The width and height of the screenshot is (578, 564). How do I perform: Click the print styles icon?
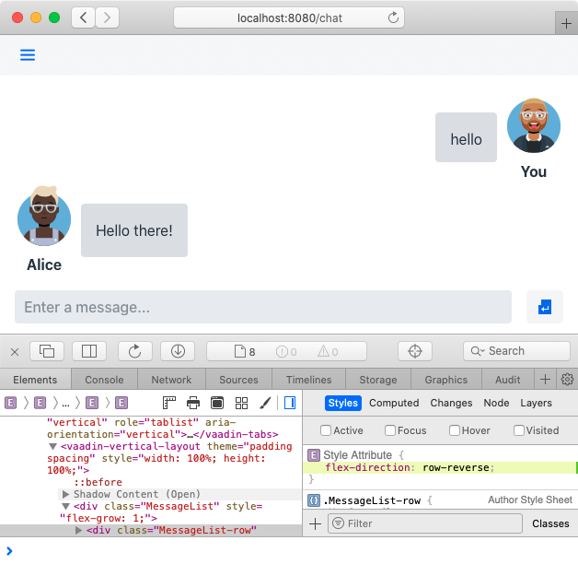click(x=193, y=403)
